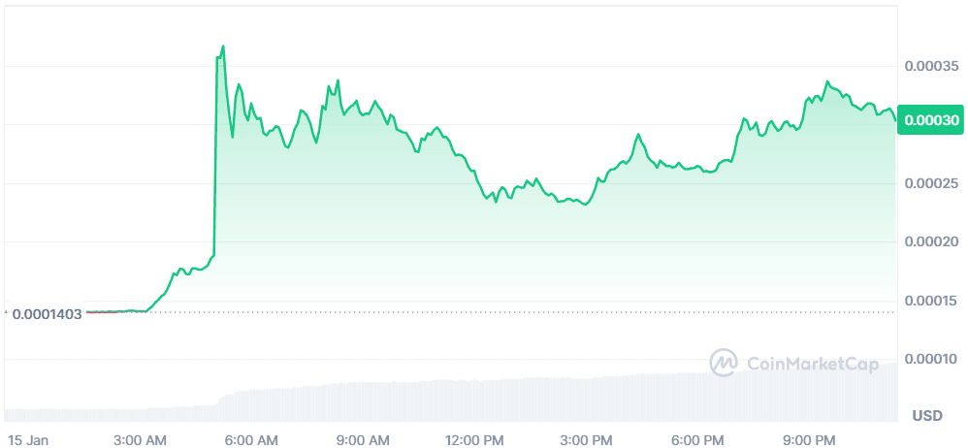968x448 pixels.
Task: Click the 0.00035 y-axis label
Action: [931, 66]
